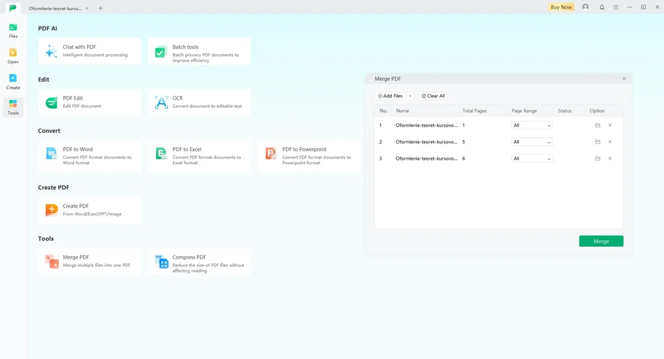Switch to the Oformlenie-teoret-kurso document tab

pyautogui.click(x=56, y=8)
